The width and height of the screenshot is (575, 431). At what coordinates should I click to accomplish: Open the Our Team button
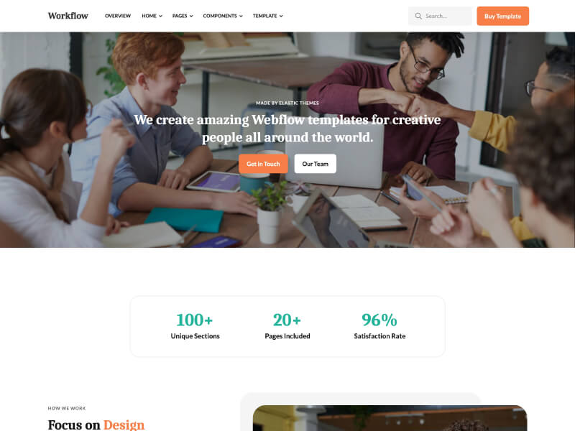click(x=316, y=164)
